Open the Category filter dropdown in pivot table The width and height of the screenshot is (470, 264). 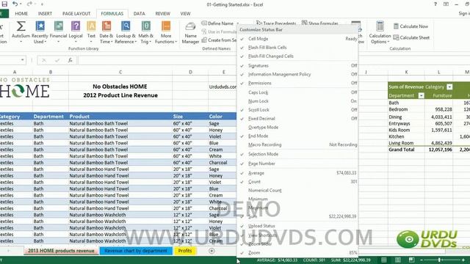(x=449, y=87)
